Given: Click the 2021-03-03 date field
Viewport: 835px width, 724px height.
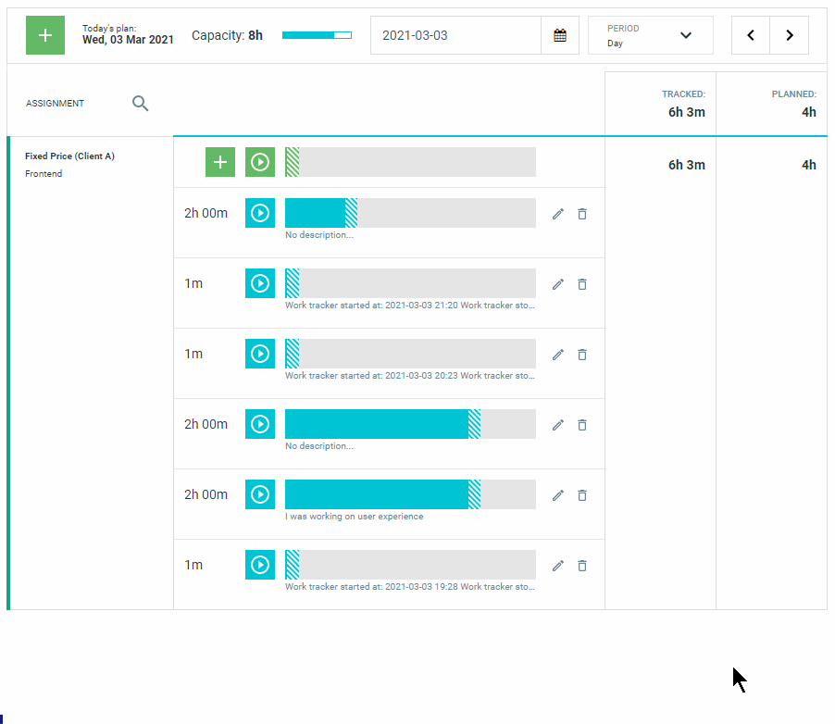Looking at the screenshot, I should 455,35.
